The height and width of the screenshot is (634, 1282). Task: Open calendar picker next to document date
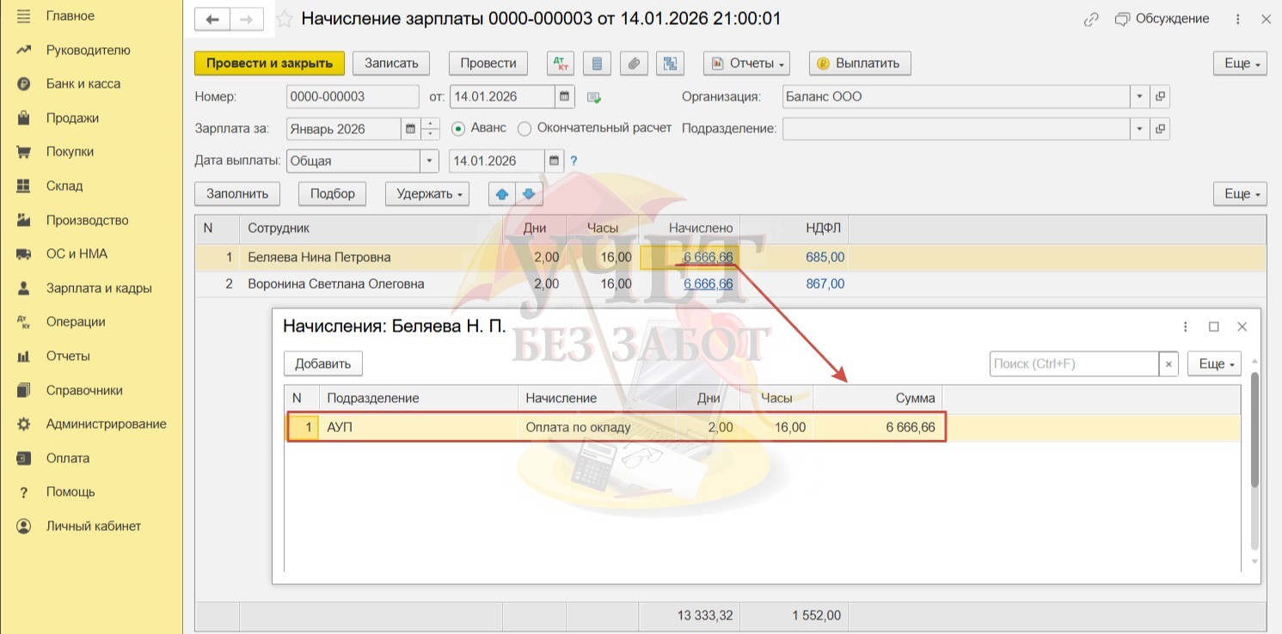565,96
